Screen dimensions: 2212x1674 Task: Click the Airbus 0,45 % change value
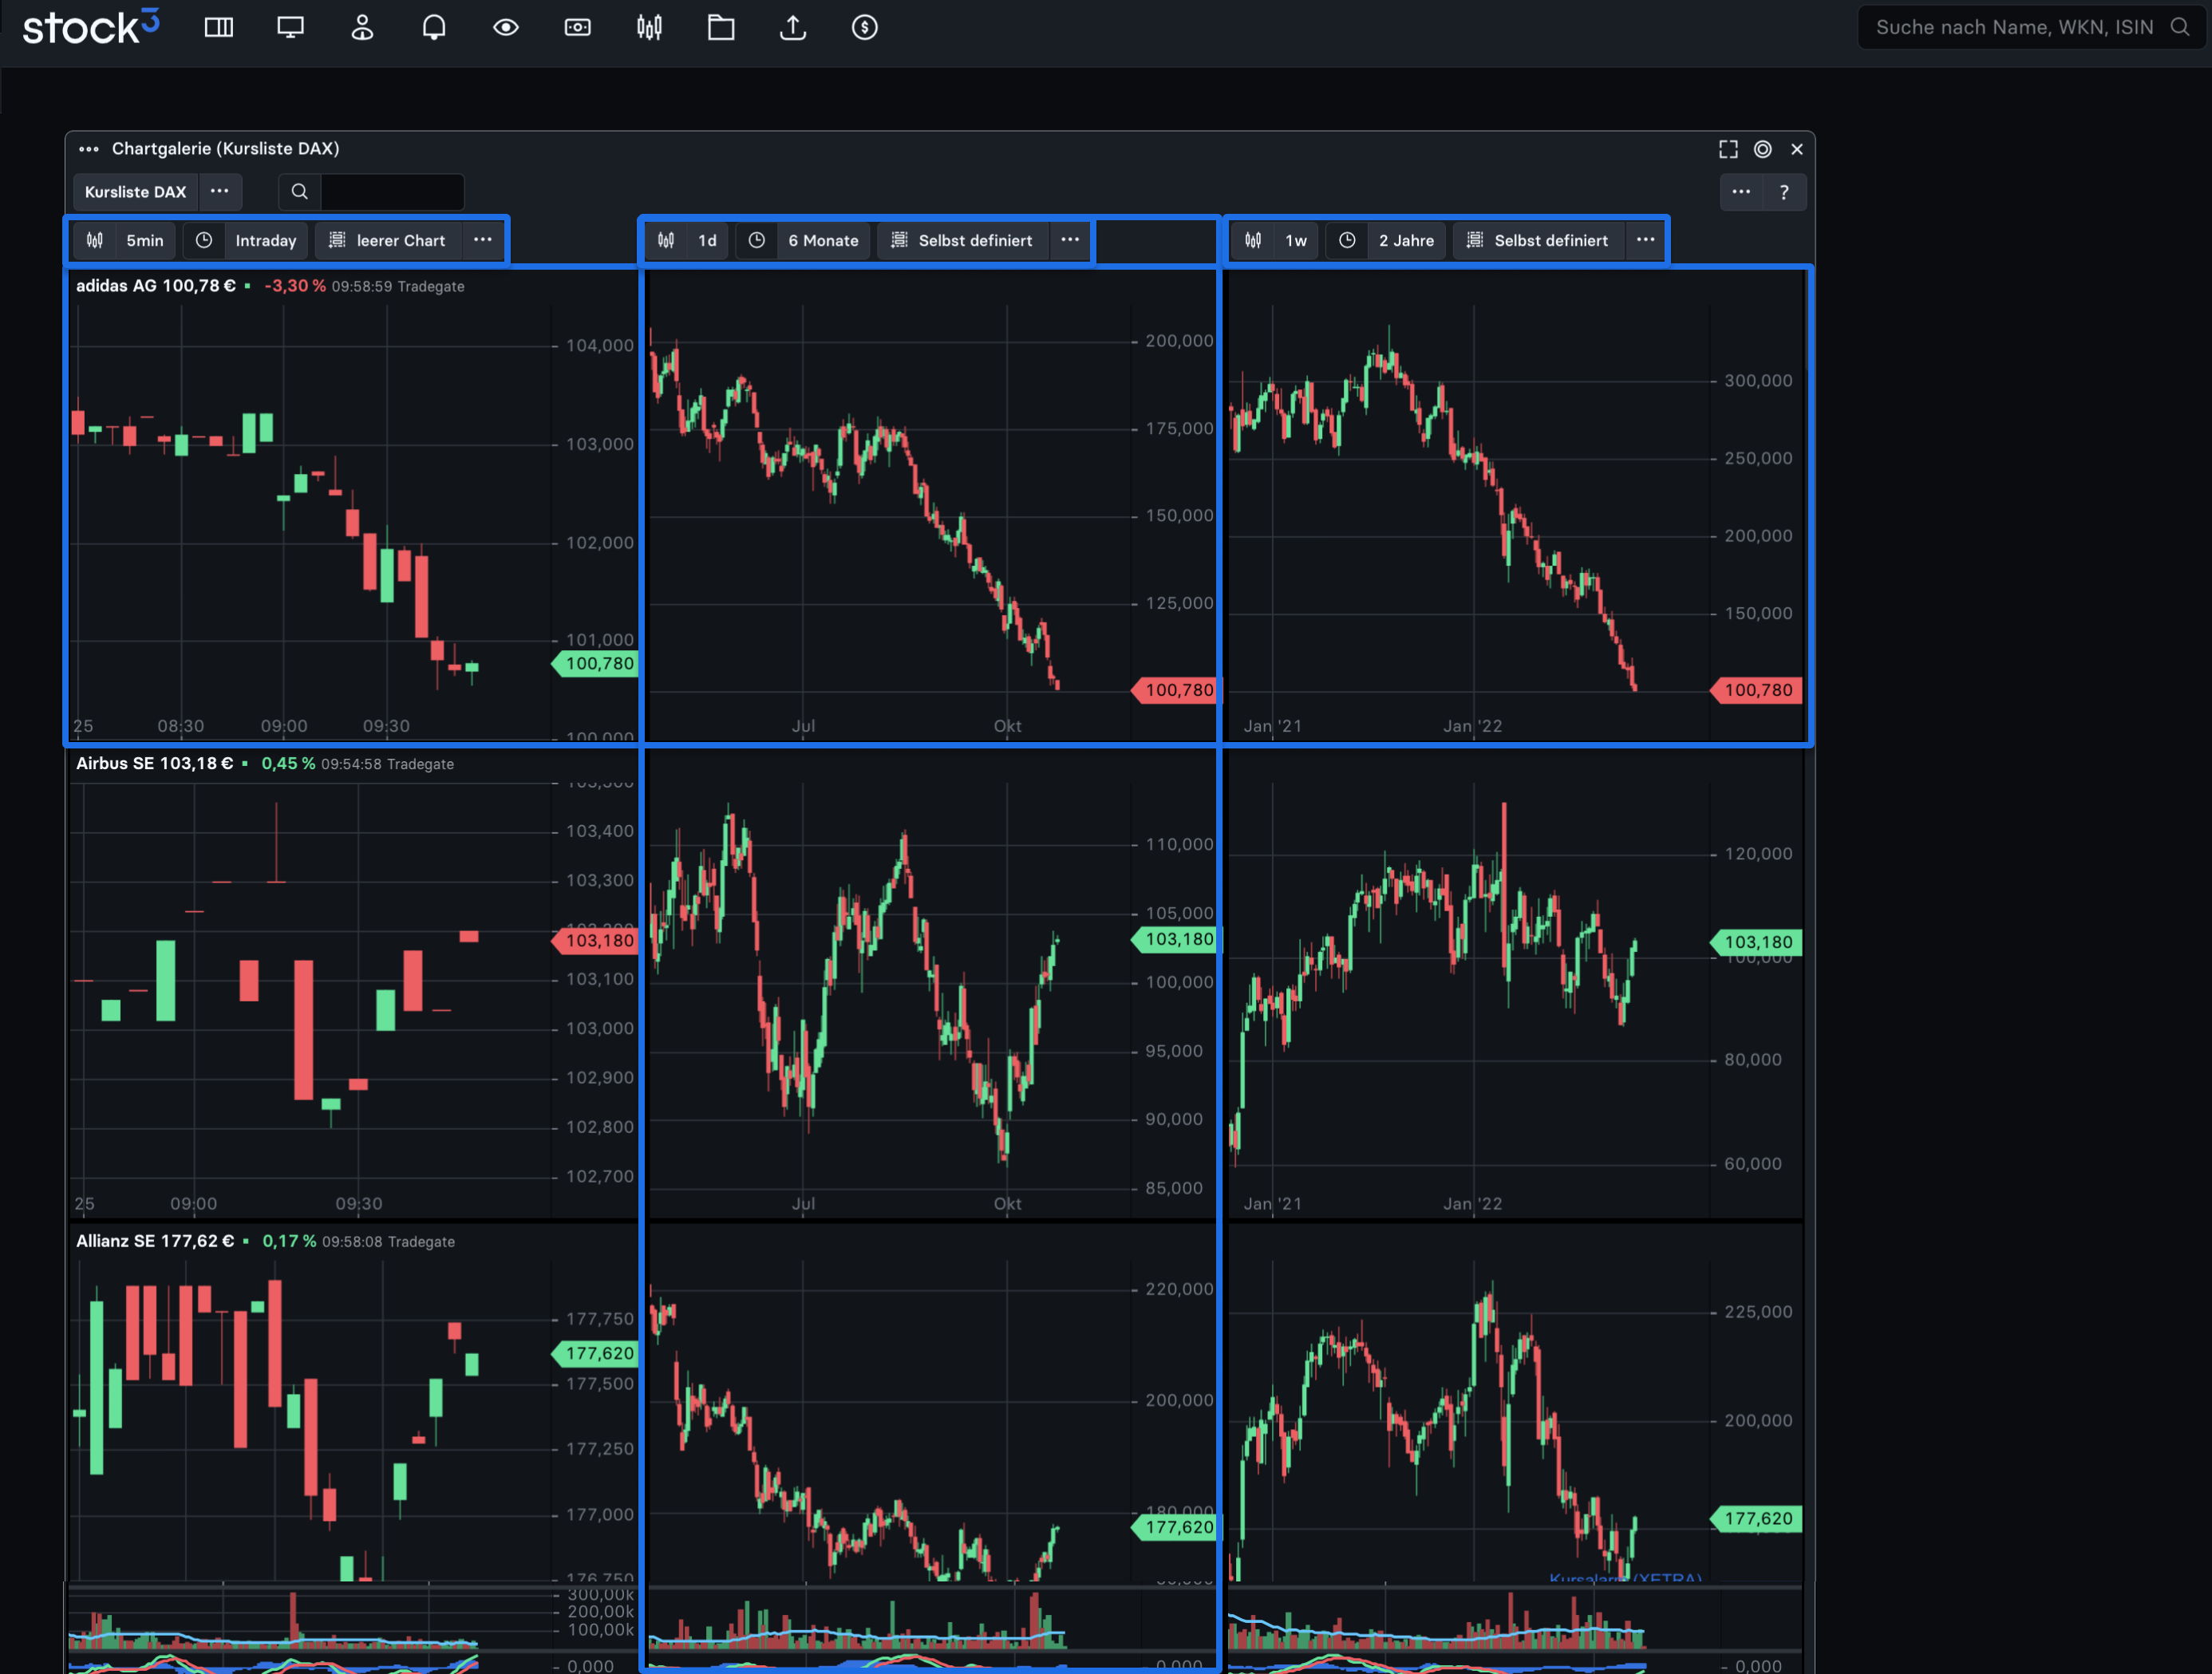pyautogui.click(x=288, y=764)
